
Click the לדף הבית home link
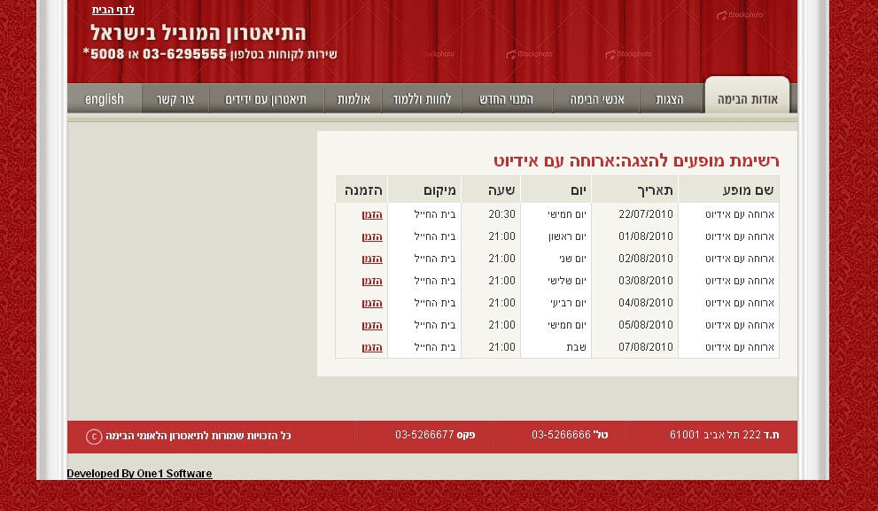click(113, 10)
